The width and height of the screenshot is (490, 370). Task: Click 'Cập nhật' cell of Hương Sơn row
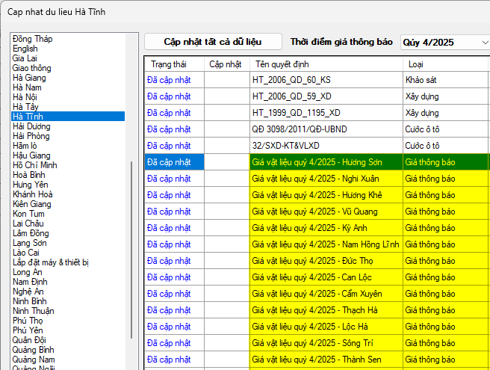226,162
